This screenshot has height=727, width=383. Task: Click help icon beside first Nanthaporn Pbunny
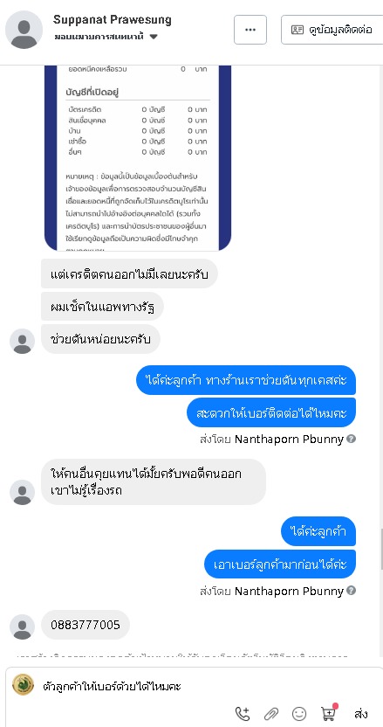(x=351, y=438)
